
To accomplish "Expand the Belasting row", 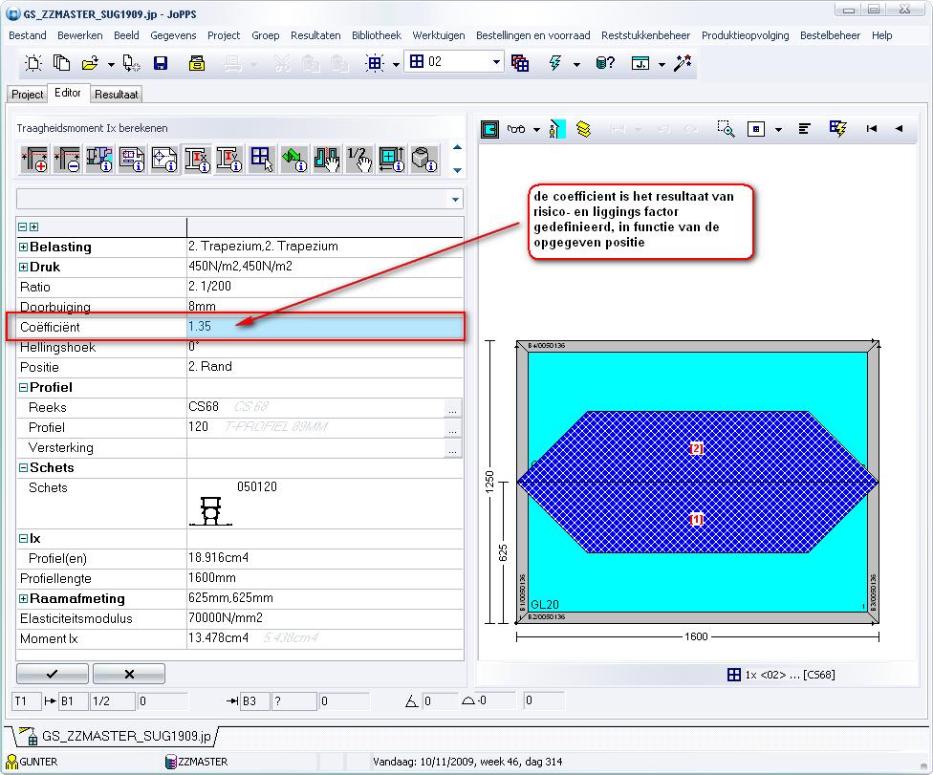I will [23, 247].
